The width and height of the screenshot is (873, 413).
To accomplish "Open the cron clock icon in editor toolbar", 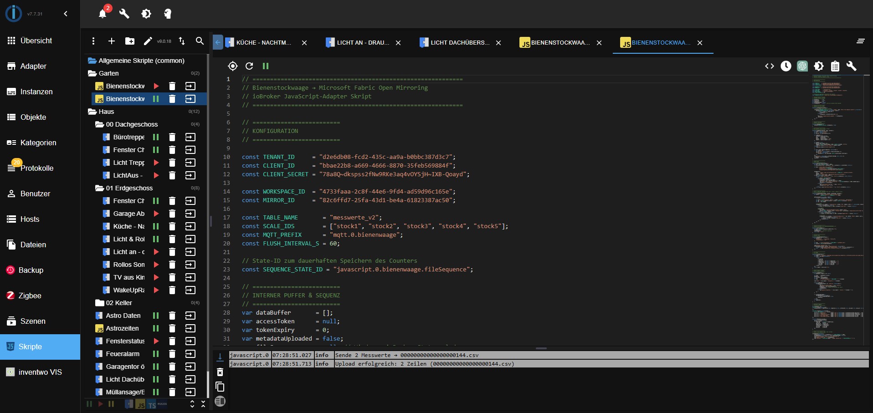I will coord(786,66).
